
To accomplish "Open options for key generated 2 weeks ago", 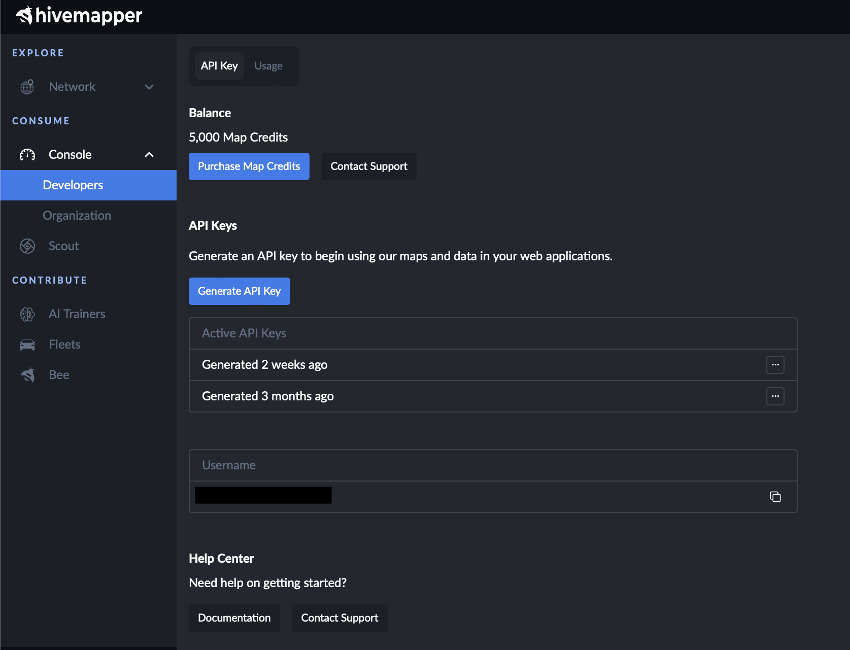I will click(775, 365).
